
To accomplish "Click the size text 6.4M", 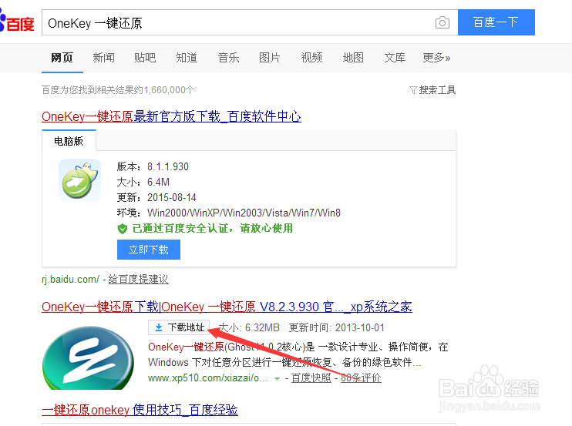I will [158, 183].
